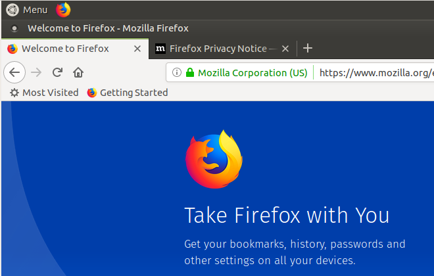Close the Firefox Privacy Notice tab
Image resolution: width=434 pixels, height=276 pixels.
pos(285,49)
